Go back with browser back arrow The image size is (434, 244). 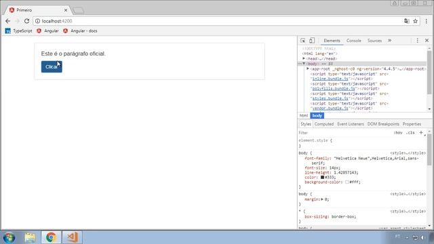point(7,21)
